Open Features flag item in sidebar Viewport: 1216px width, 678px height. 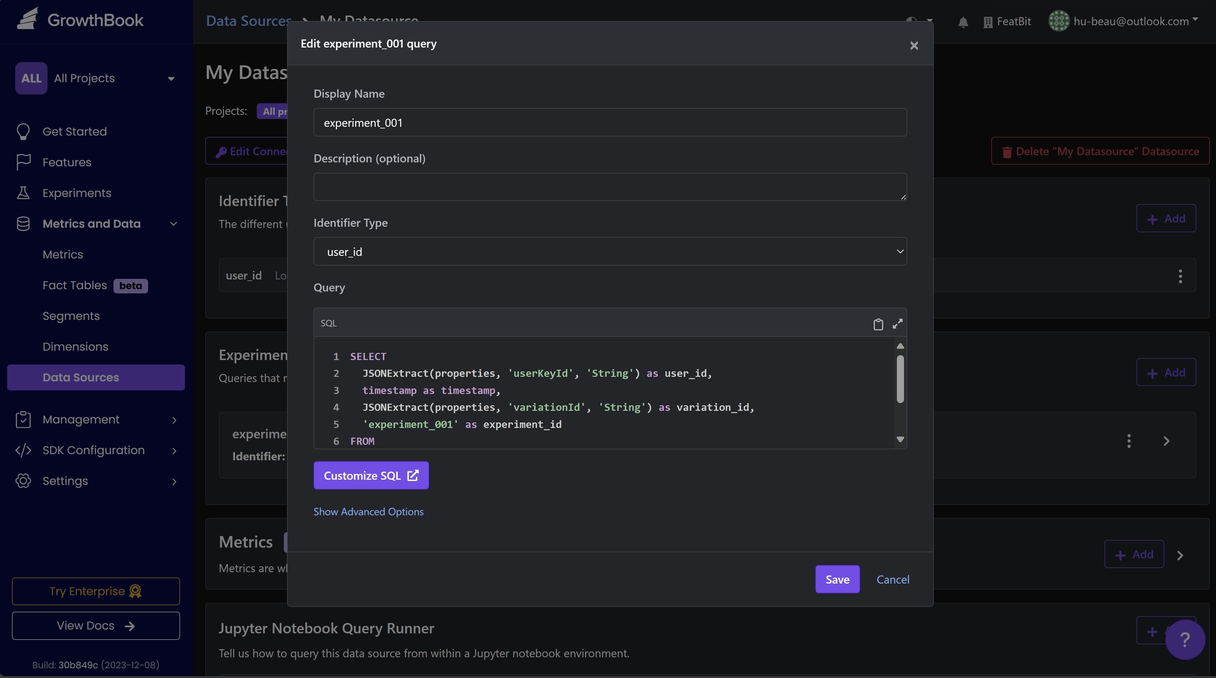67,162
